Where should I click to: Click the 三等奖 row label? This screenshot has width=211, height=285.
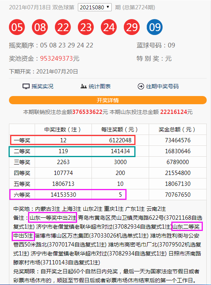click(x=22, y=162)
